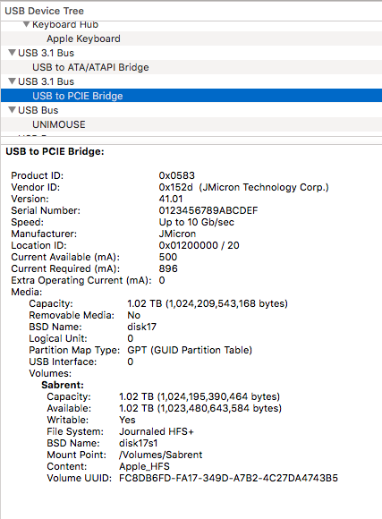Click Available value 1,023,480,643,584 bytes
The image size is (382, 519).
point(200,408)
